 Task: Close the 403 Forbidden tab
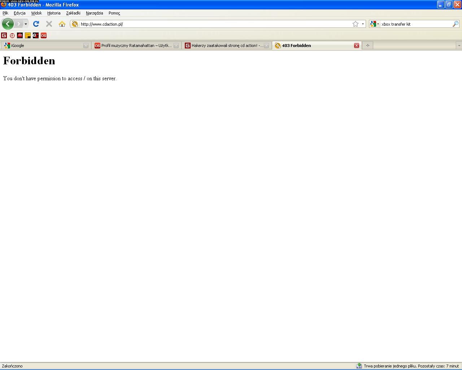click(356, 46)
